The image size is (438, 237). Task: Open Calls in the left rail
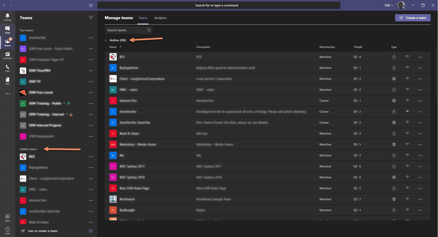click(x=7, y=68)
